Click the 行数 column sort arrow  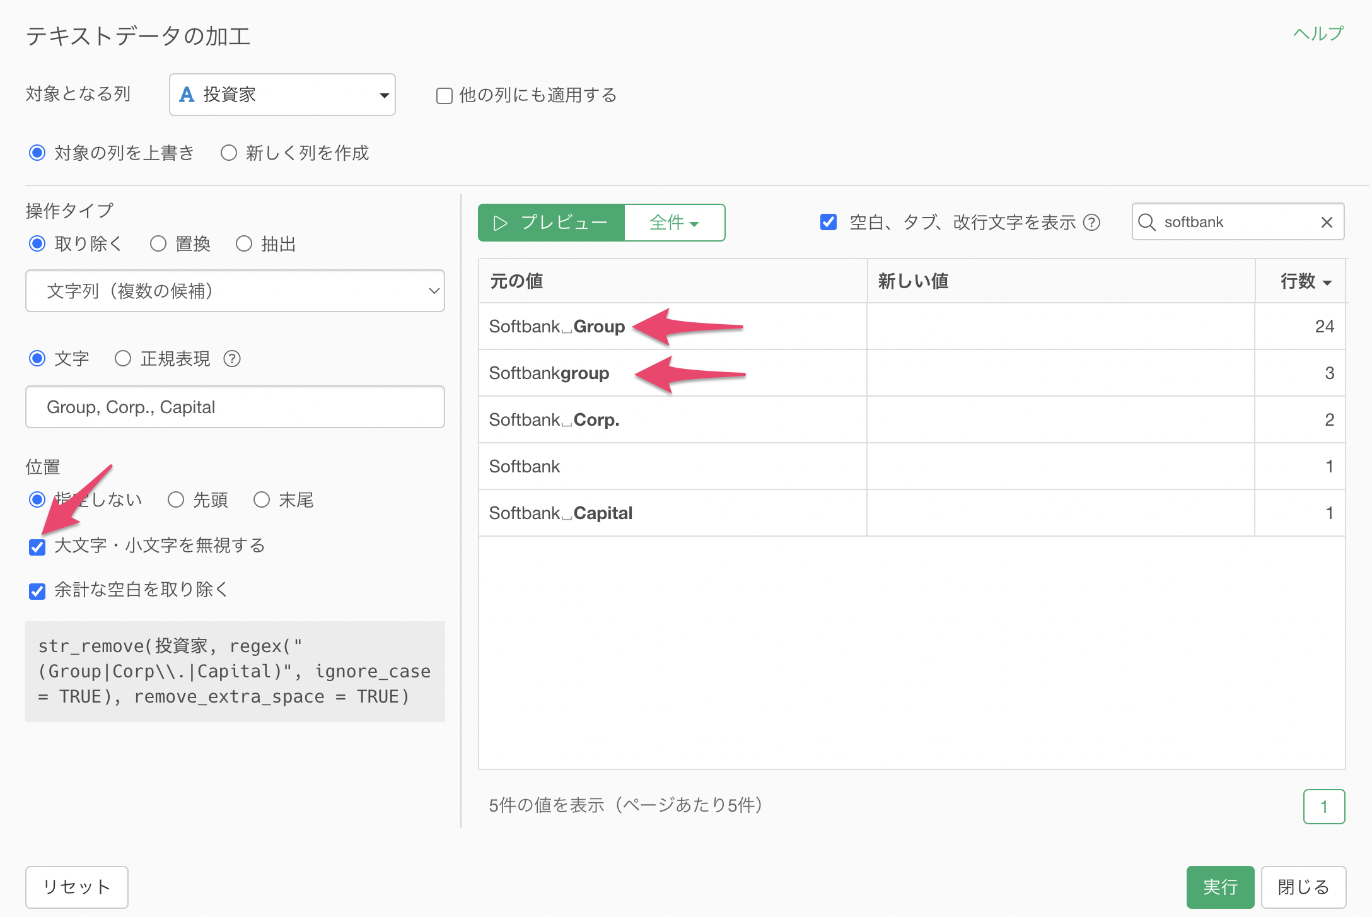point(1327,283)
